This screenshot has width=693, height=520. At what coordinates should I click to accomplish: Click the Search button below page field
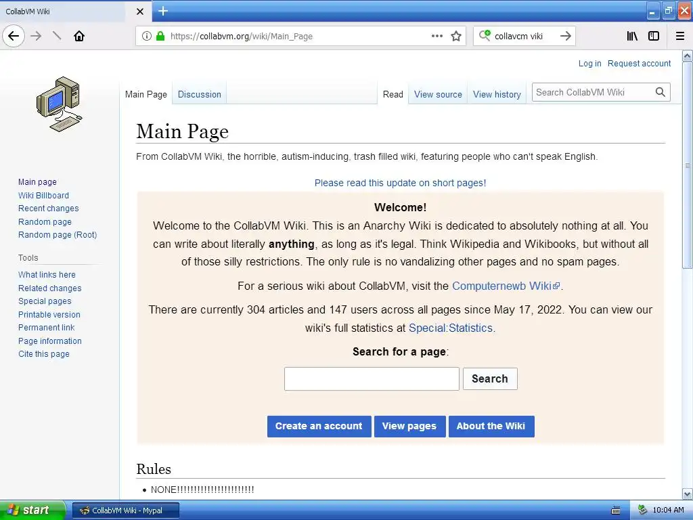pyautogui.click(x=490, y=378)
